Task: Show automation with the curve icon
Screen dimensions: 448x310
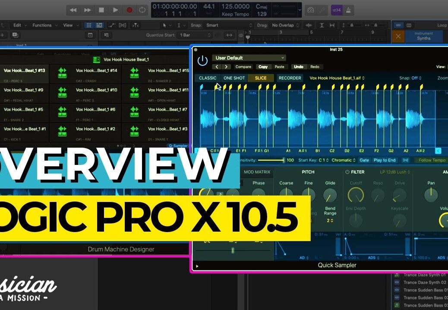Action: pos(112,25)
